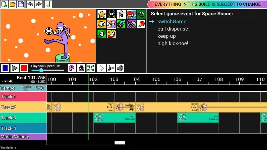267x150 pixels.
Task: Click the Tooltip here status text
Action: 8,148
